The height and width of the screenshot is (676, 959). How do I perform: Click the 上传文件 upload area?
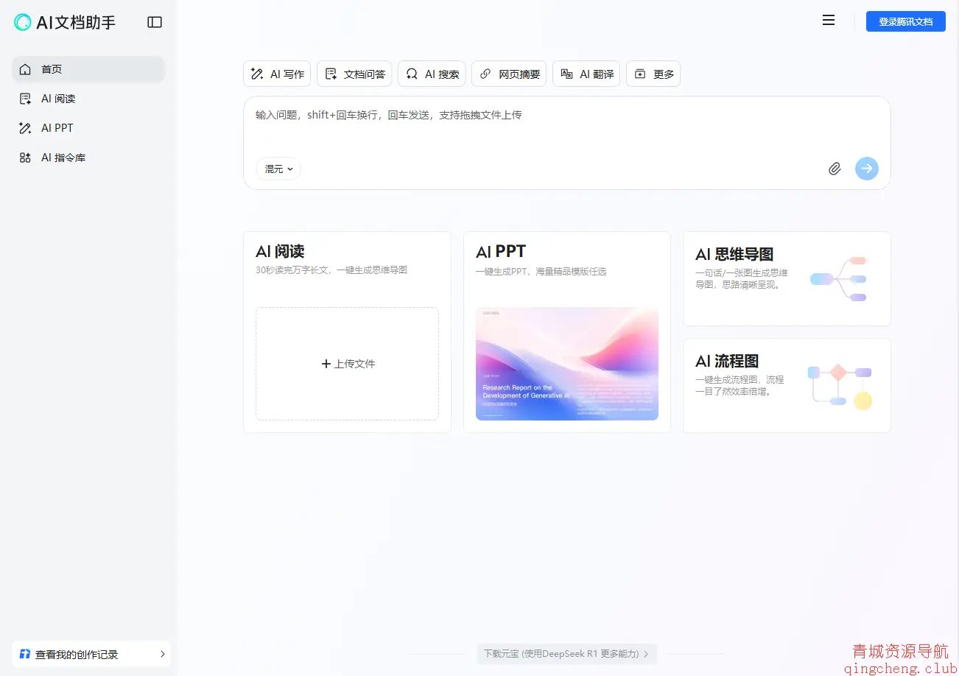pyautogui.click(x=347, y=363)
